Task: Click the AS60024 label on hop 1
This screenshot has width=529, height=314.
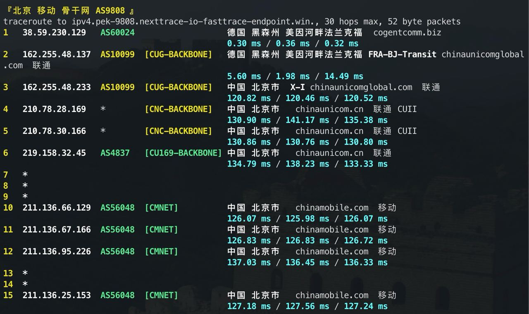Action: coord(117,32)
